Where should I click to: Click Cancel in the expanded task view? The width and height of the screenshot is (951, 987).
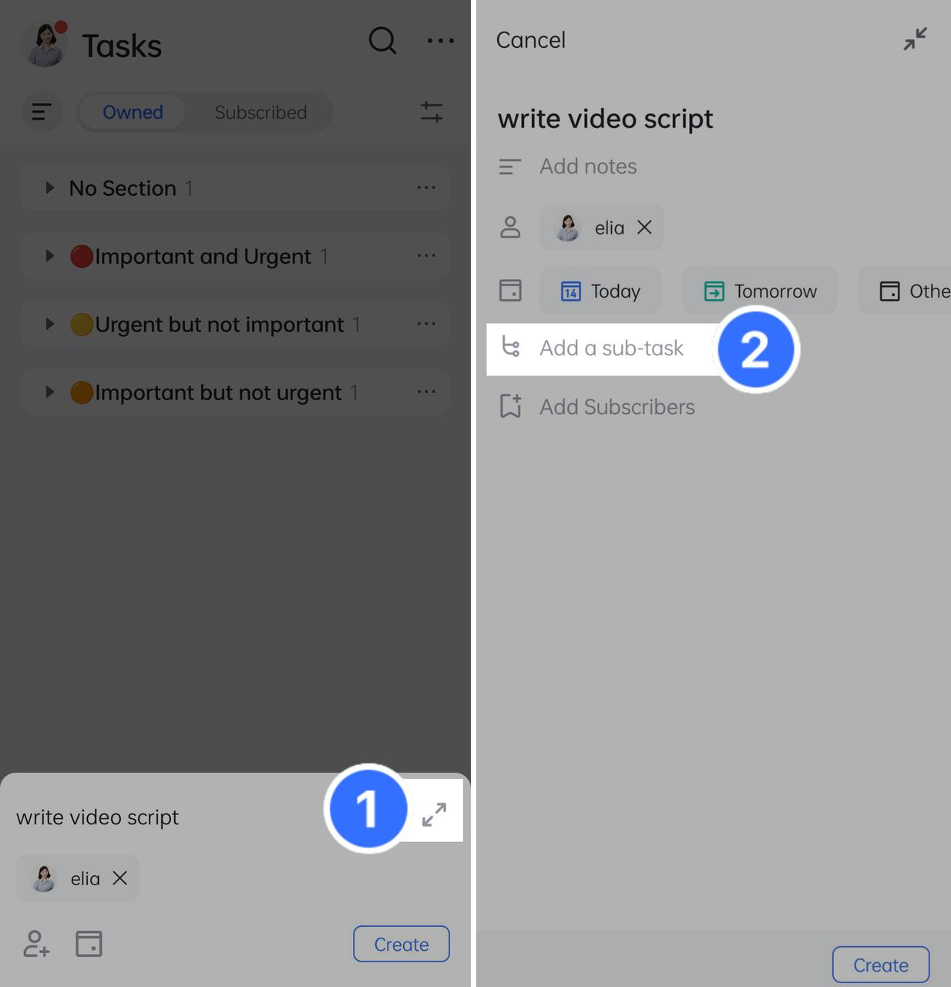coord(530,40)
